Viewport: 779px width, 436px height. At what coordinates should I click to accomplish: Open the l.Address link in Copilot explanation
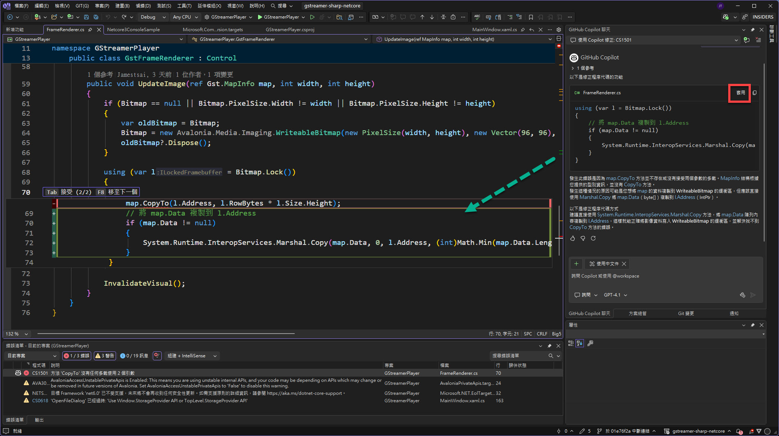685,197
